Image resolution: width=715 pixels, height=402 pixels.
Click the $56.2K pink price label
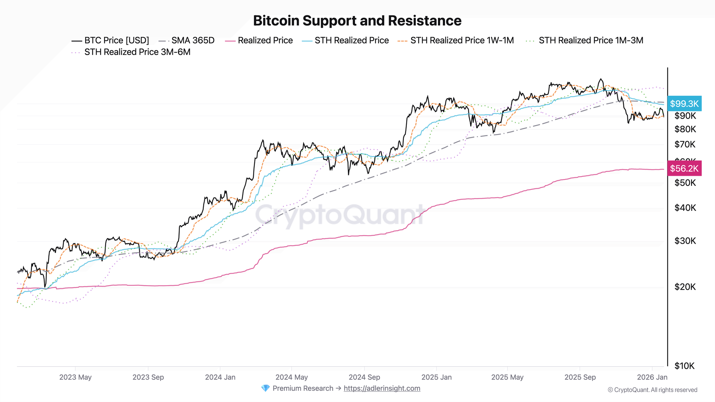click(x=684, y=168)
